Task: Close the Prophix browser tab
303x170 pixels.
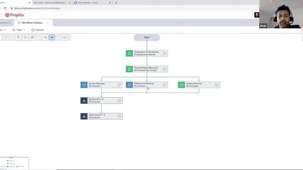Action: tap(29, 3)
